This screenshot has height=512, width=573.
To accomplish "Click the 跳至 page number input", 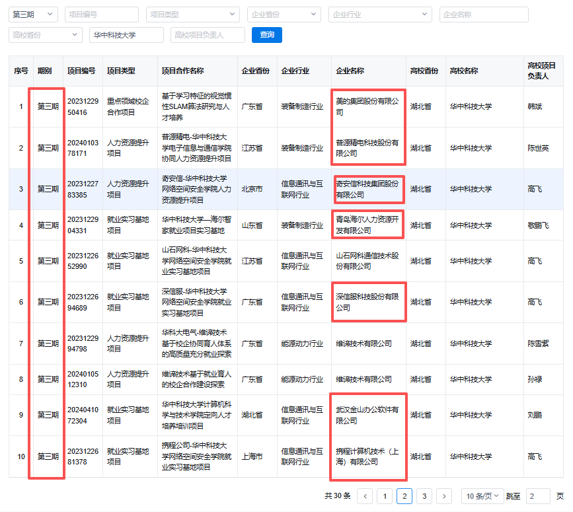I will 538,496.
